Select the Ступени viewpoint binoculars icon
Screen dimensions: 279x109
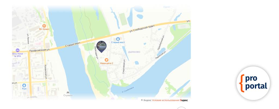click(68, 93)
